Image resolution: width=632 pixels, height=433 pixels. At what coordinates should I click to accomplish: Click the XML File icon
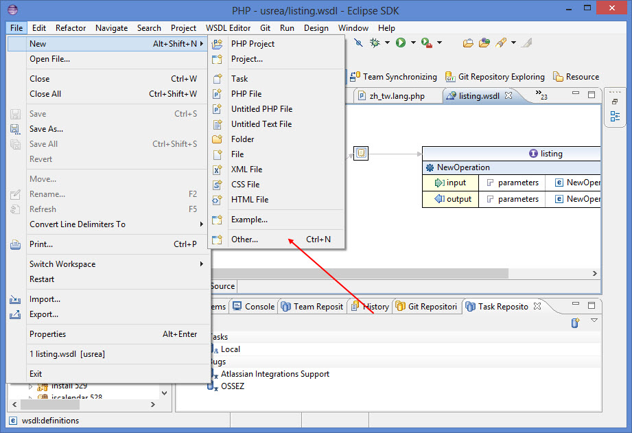coord(218,169)
